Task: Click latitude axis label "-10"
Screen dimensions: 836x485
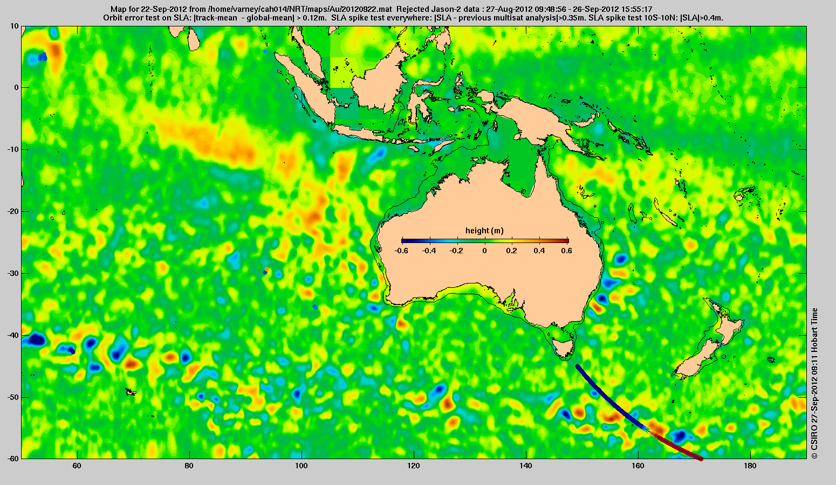Action: click(x=12, y=149)
